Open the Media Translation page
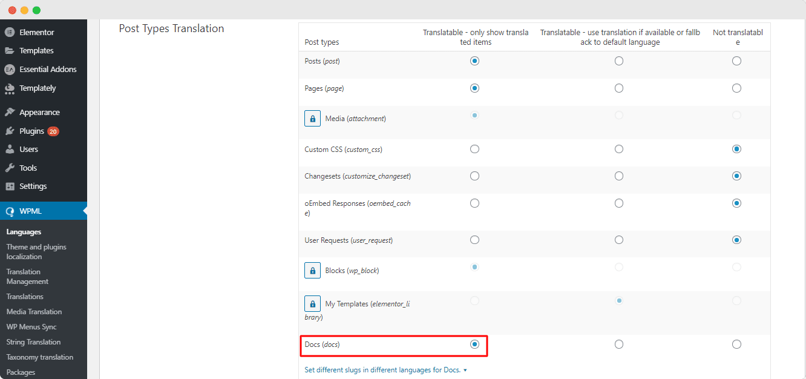This screenshot has height=379, width=806. (34, 311)
